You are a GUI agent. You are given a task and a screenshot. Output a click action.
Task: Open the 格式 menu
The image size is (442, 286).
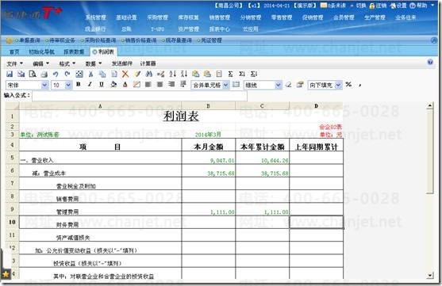67,64
